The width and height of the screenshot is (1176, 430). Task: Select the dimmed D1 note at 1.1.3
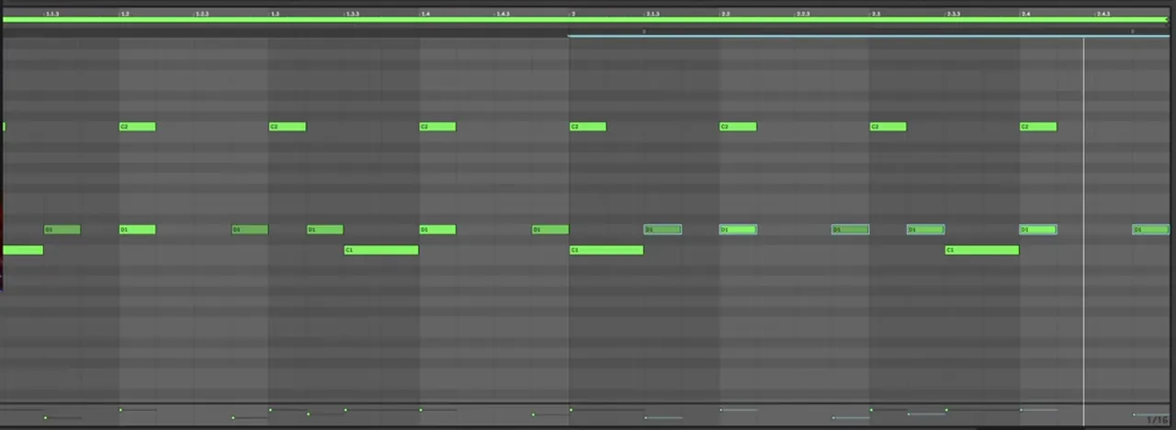click(x=62, y=230)
